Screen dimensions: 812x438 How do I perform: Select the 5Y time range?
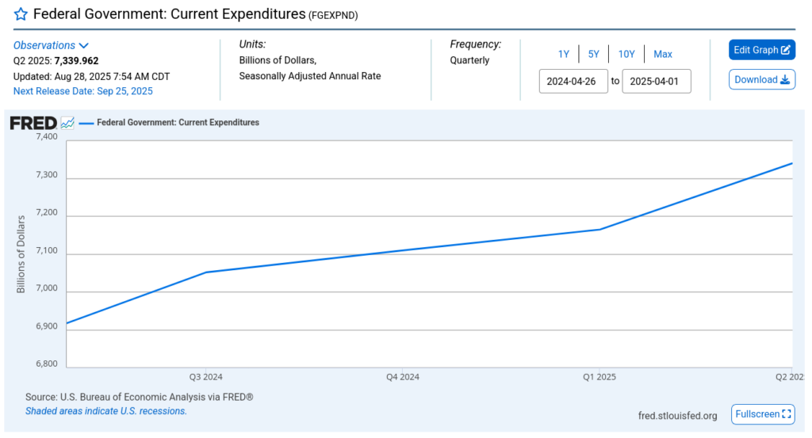coord(593,54)
